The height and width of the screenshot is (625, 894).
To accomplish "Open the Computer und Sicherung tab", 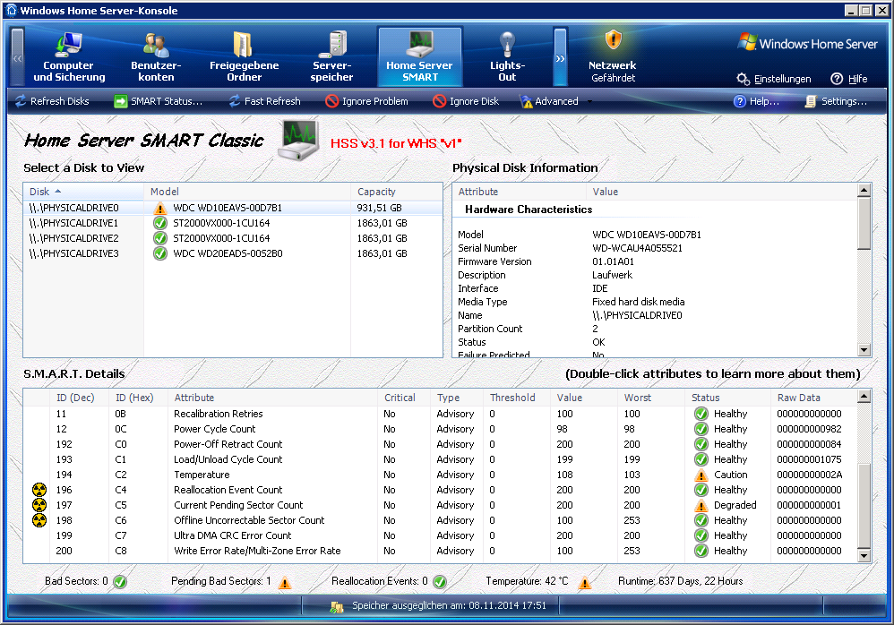I will [x=69, y=57].
